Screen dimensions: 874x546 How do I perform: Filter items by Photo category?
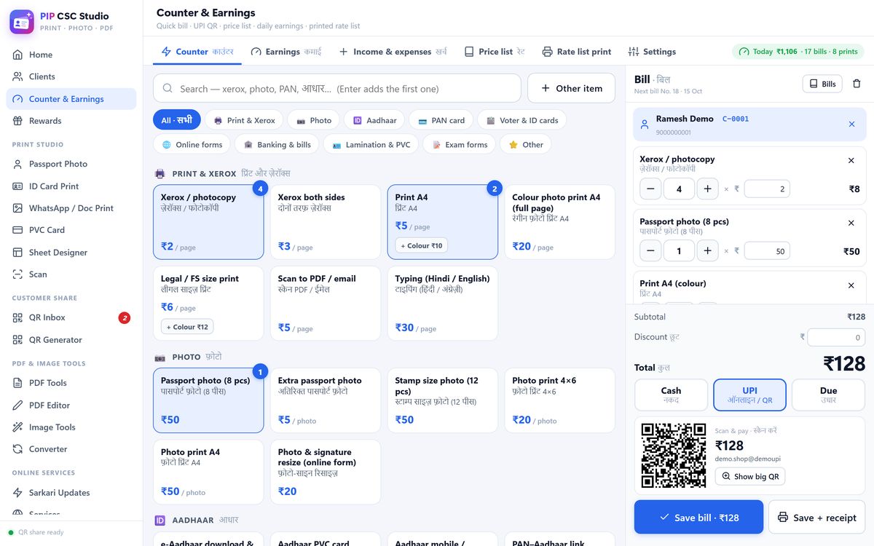(x=314, y=120)
